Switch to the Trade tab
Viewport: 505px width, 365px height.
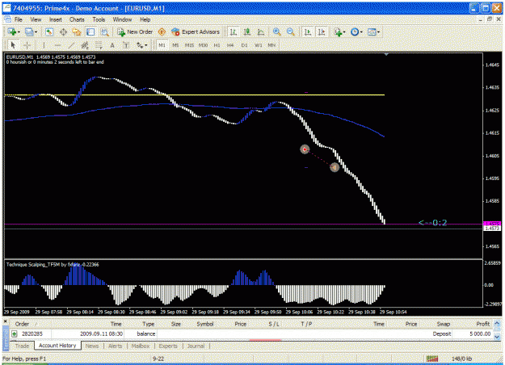pyautogui.click(x=22, y=346)
